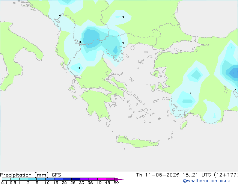Image resolution: width=238 pixels, height=184 pixels.
Task: Click the 'Th 11-06-2026 18..21 UTC' timestamp
Action: (x=173, y=175)
